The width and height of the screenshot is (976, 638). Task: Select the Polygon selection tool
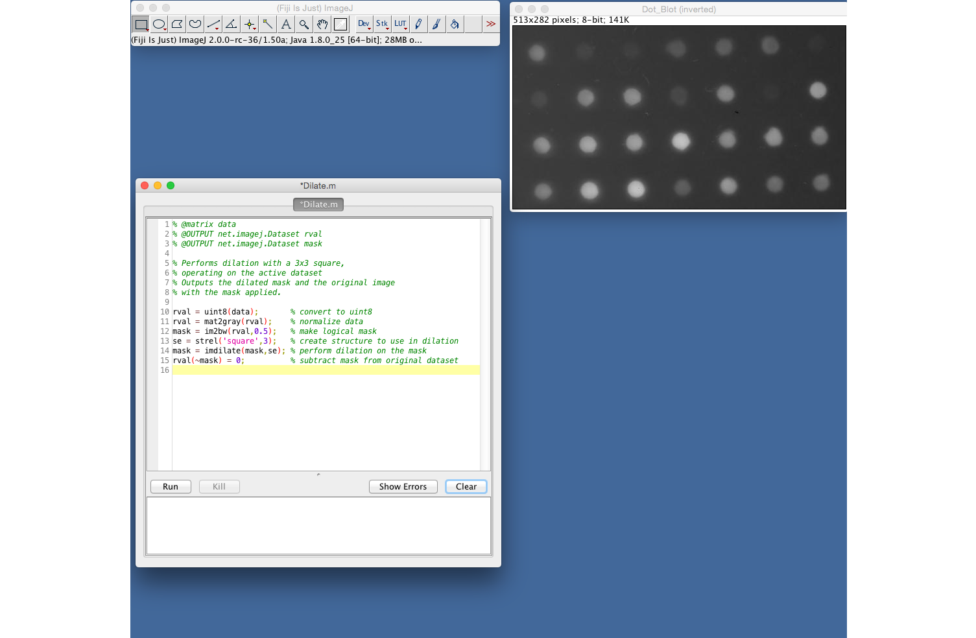click(x=177, y=25)
